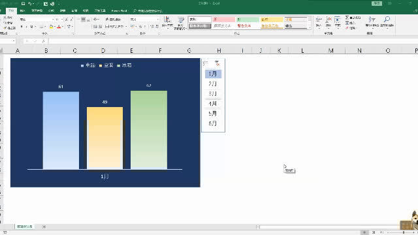Screen dimensions: 418x235
Task: Expand the cell styles gallery
Action: (310, 27)
